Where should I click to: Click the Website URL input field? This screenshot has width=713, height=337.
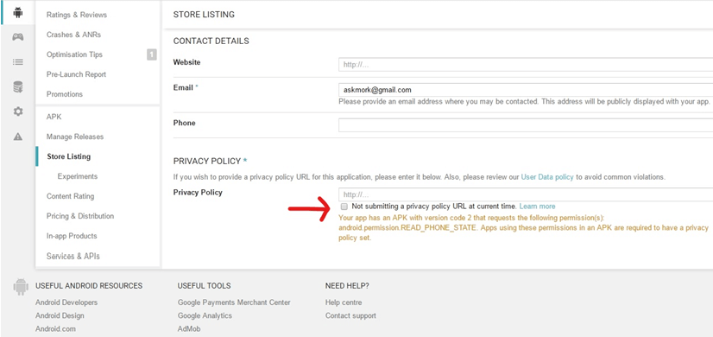[526, 65]
